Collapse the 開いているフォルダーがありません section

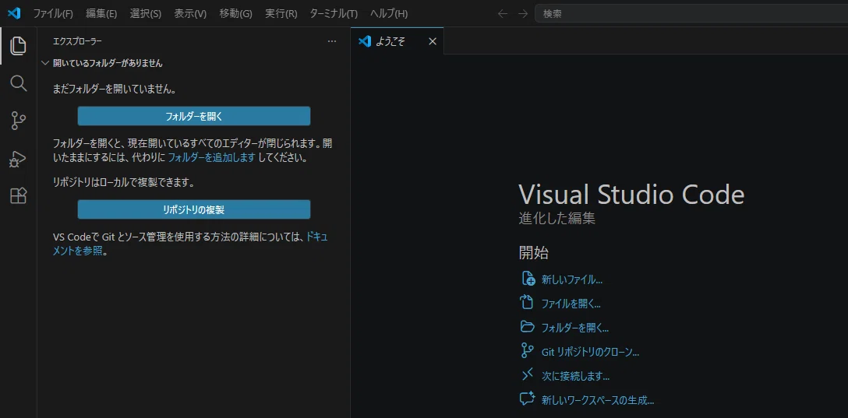tap(45, 63)
